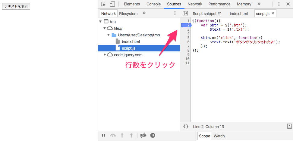This screenshot has height=141, width=293.
Task: Select script.js in the file tree
Action: point(139,48)
